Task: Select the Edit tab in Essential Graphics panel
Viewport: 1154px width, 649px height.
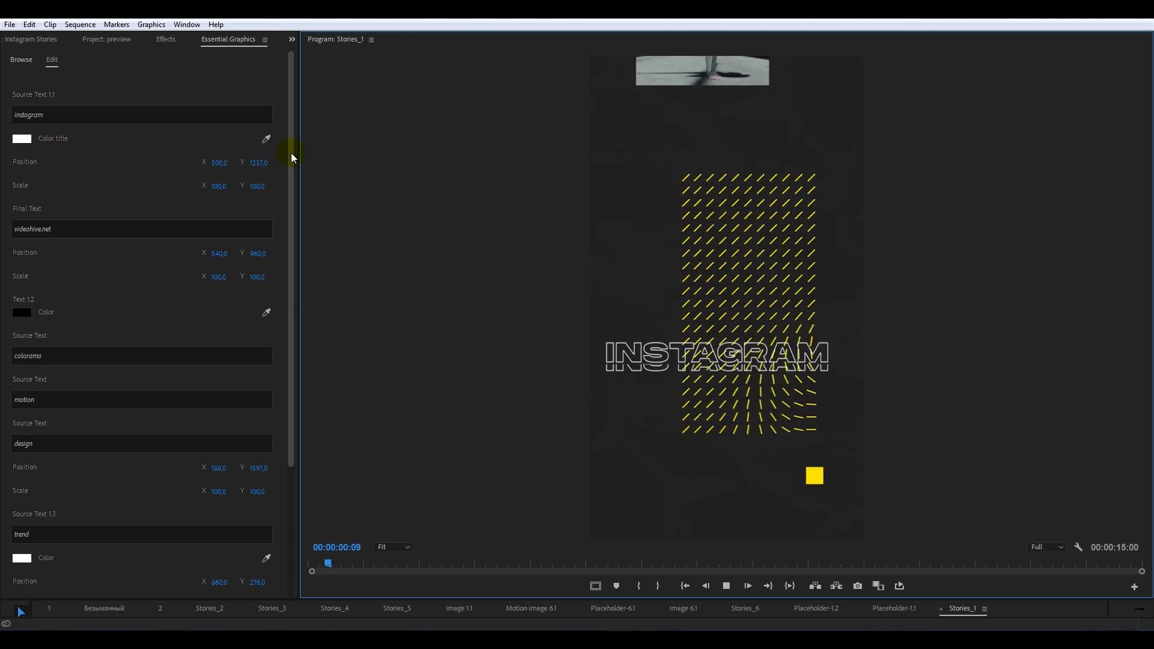Action: pyautogui.click(x=52, y=59)
